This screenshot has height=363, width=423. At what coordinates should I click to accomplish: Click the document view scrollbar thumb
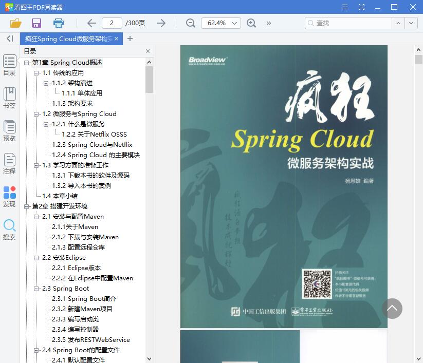[418, 59]
